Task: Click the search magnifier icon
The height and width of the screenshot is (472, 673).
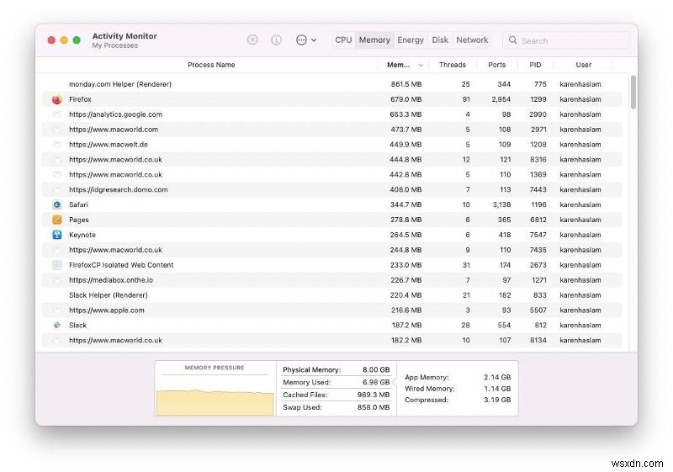Action: tap(512, 40)
